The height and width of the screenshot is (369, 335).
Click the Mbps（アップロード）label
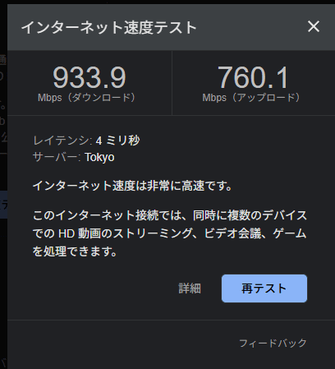point(251,98)
